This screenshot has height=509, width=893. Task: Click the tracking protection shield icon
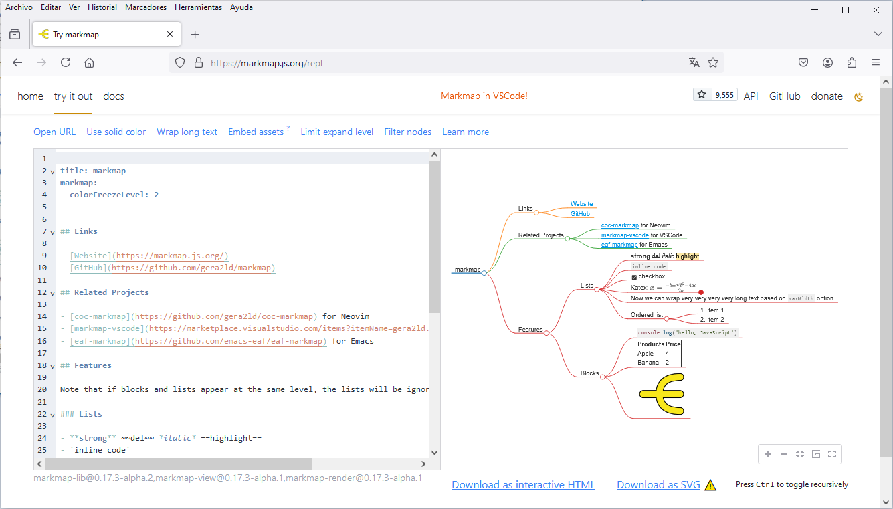tap(179, 62)
